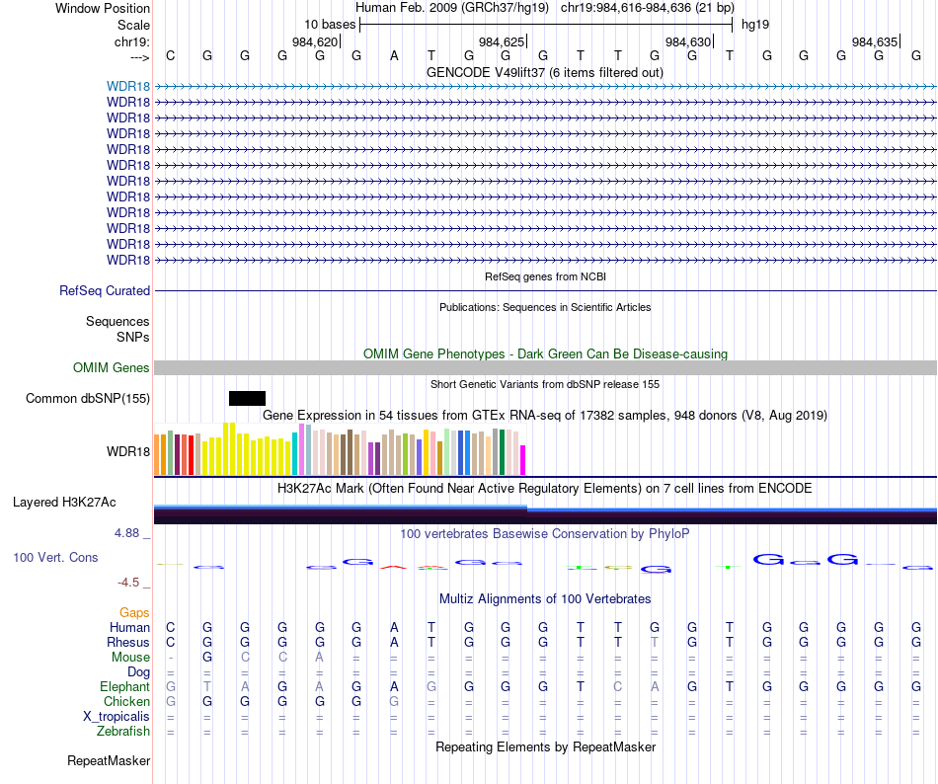938x784 pixels.
Task: Click 'Short Genetic Variants from dbSNP release 155'
Action: coord(545,384)
